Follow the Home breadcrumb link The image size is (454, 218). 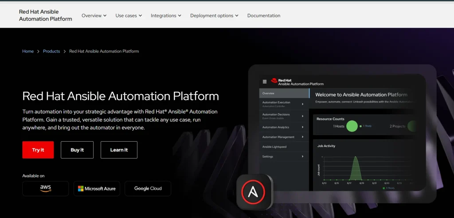pyautogui.click(x=28, y=52)
